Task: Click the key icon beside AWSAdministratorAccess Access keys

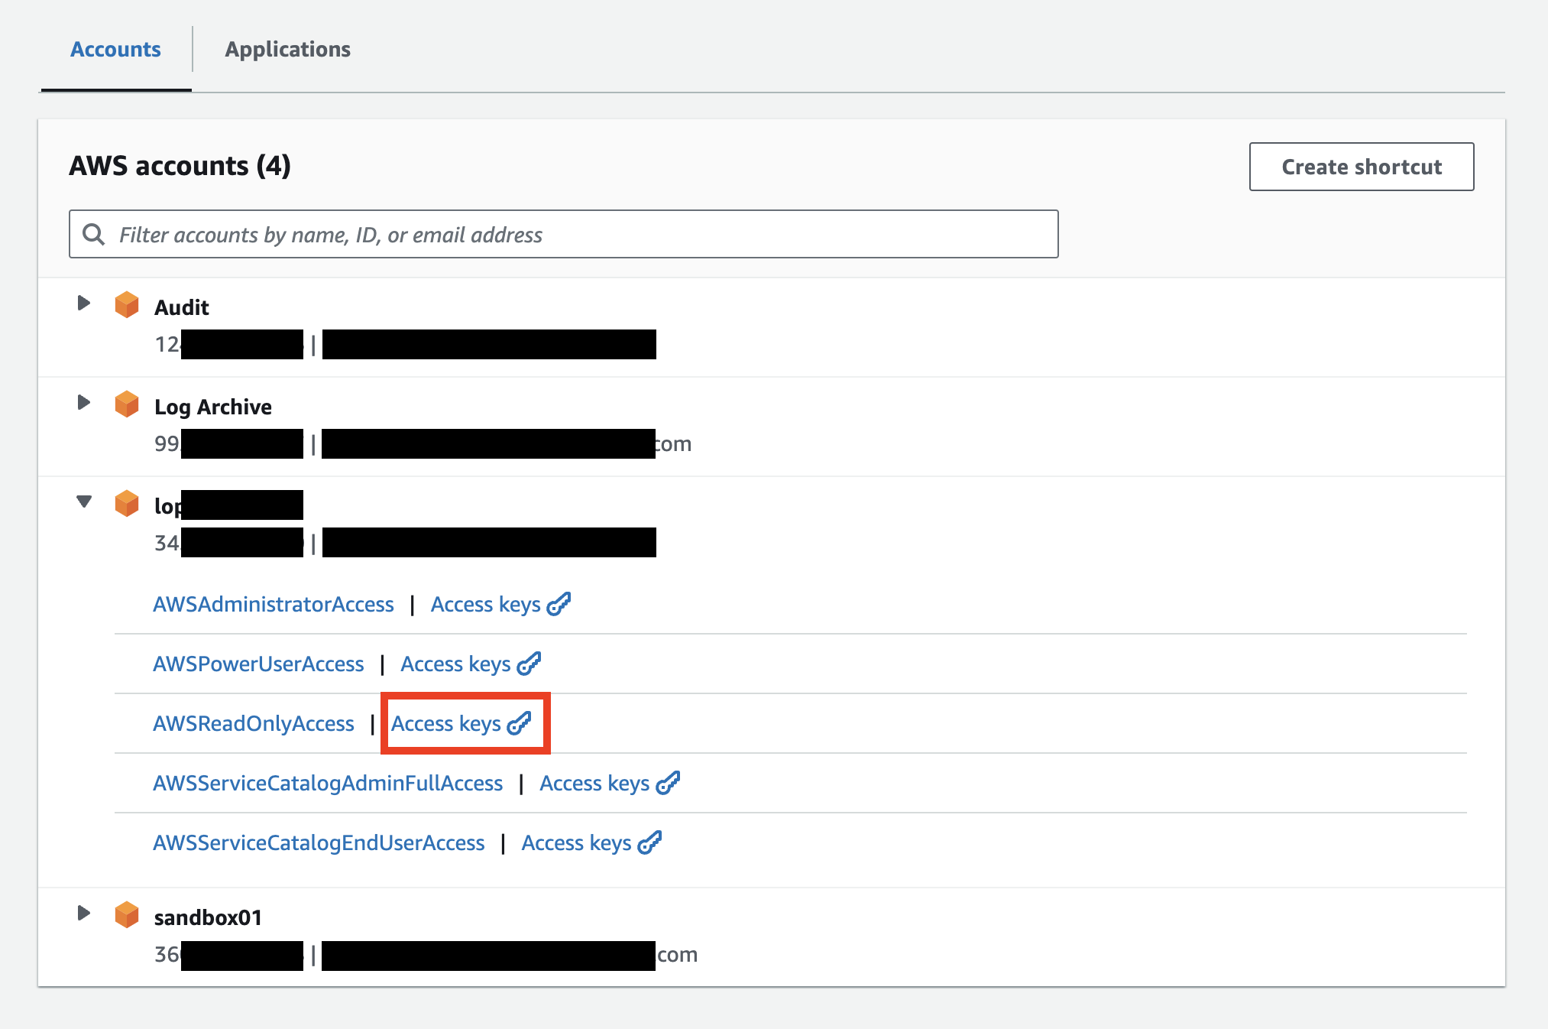Action: (x=560, y=603)
